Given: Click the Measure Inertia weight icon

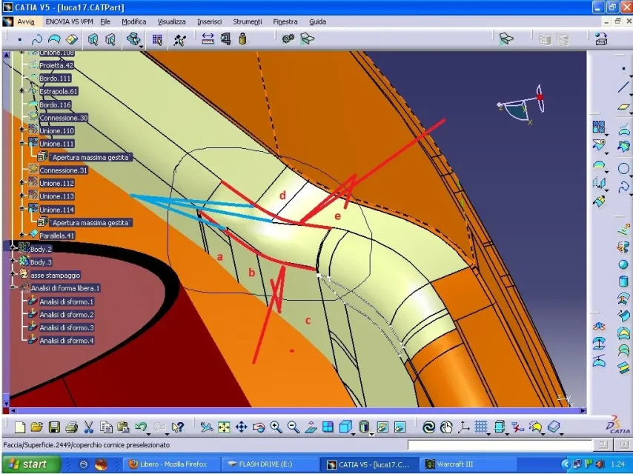Looking at the screenshot, I should point(242,39).
